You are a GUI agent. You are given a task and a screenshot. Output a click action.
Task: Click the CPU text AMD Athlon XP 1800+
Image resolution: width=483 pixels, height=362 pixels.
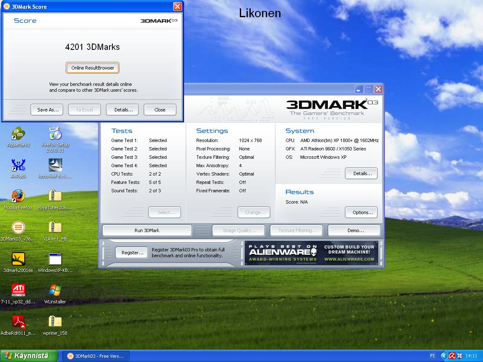point(340,140)
